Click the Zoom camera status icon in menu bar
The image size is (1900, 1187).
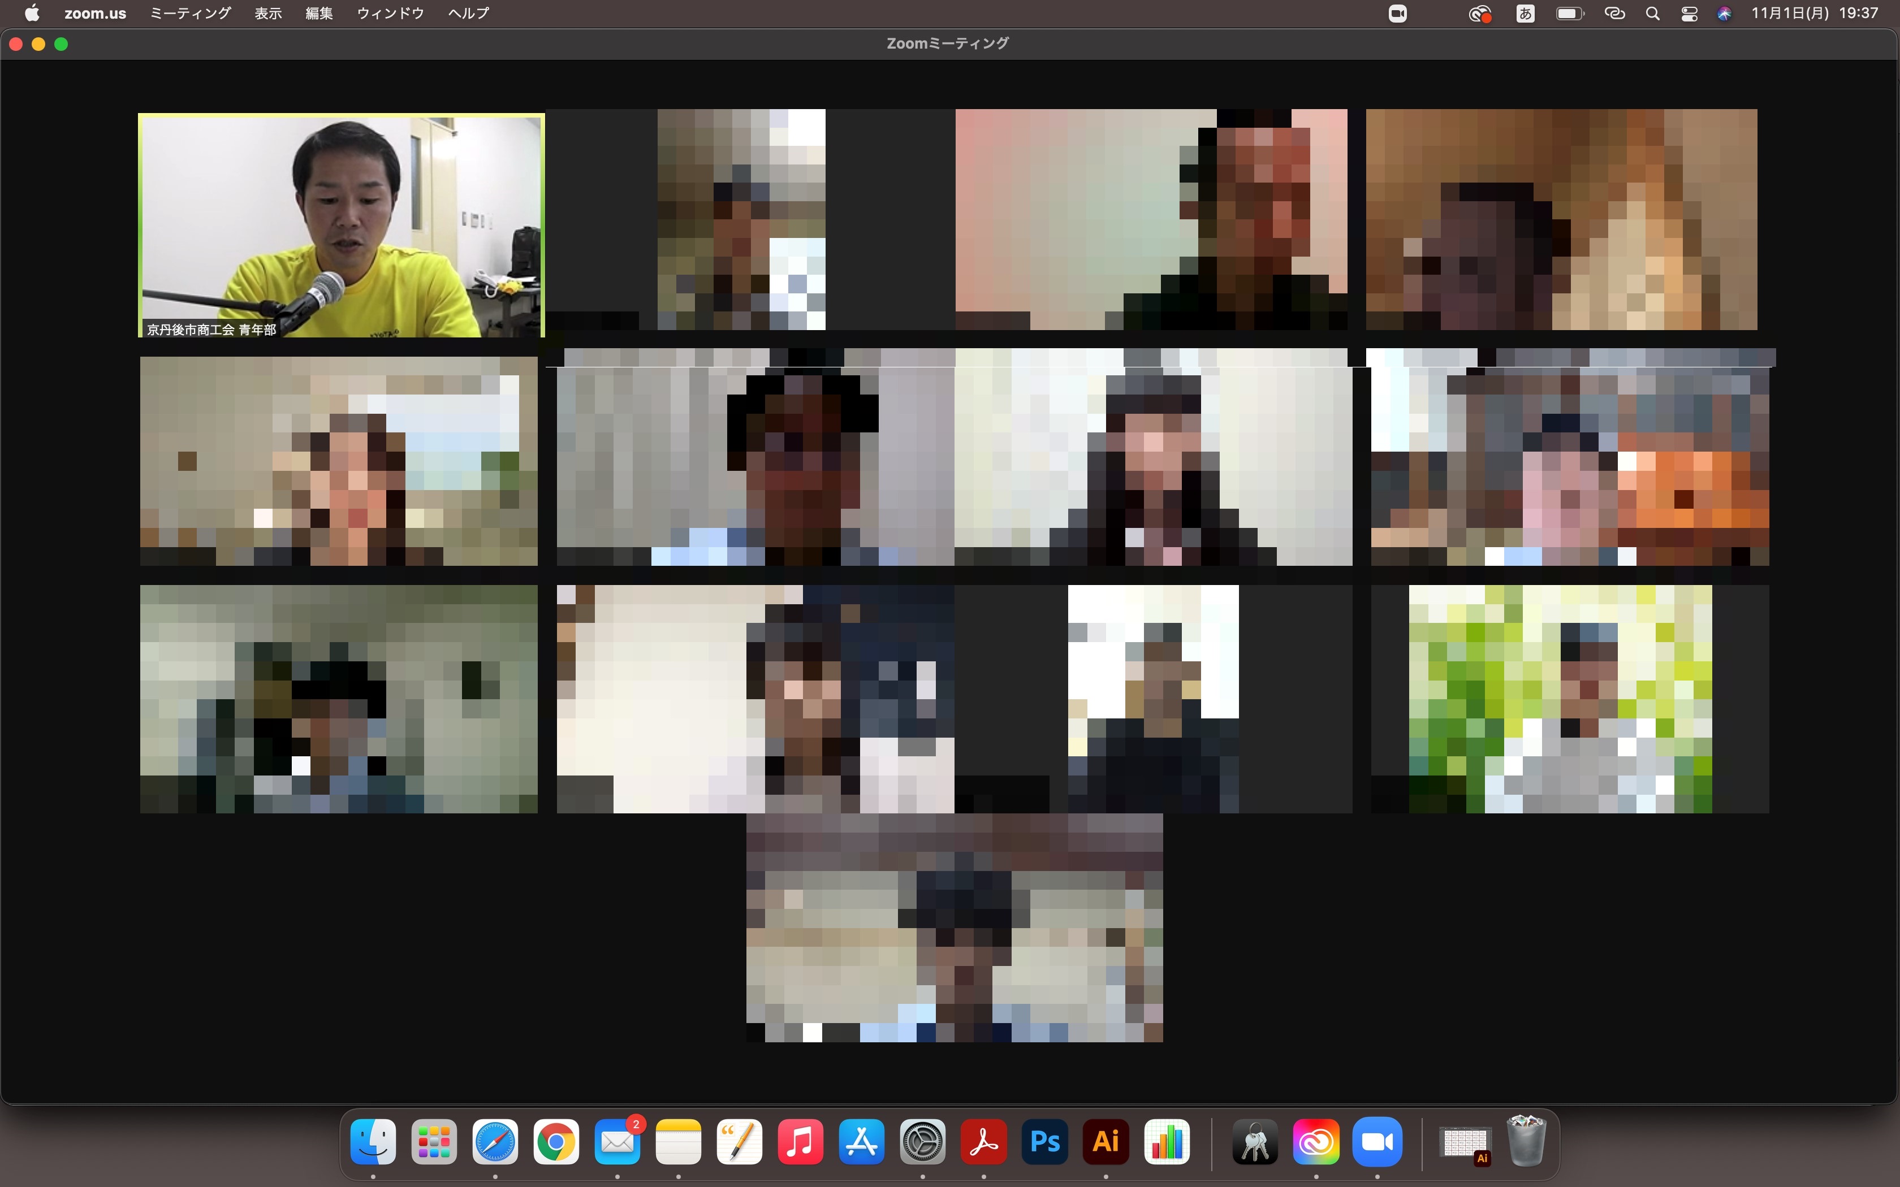tap(1397, 14)
